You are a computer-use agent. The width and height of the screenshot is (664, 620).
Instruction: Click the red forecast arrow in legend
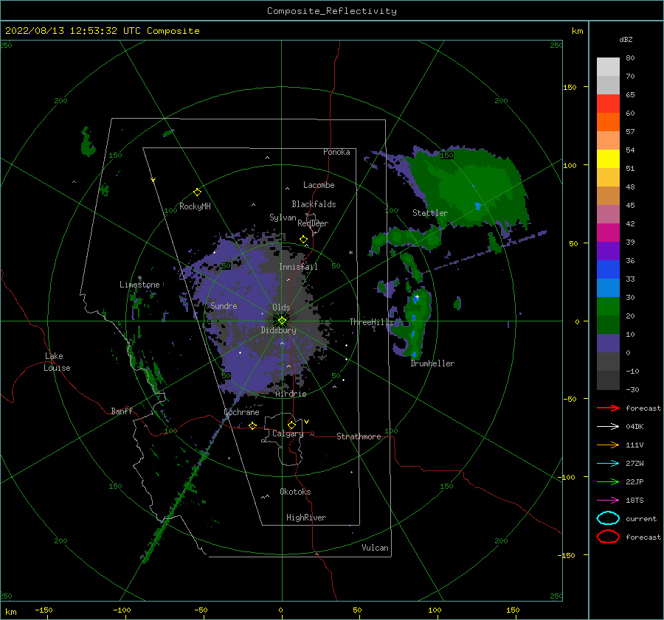pyautogui.click(x=608, y=408)
